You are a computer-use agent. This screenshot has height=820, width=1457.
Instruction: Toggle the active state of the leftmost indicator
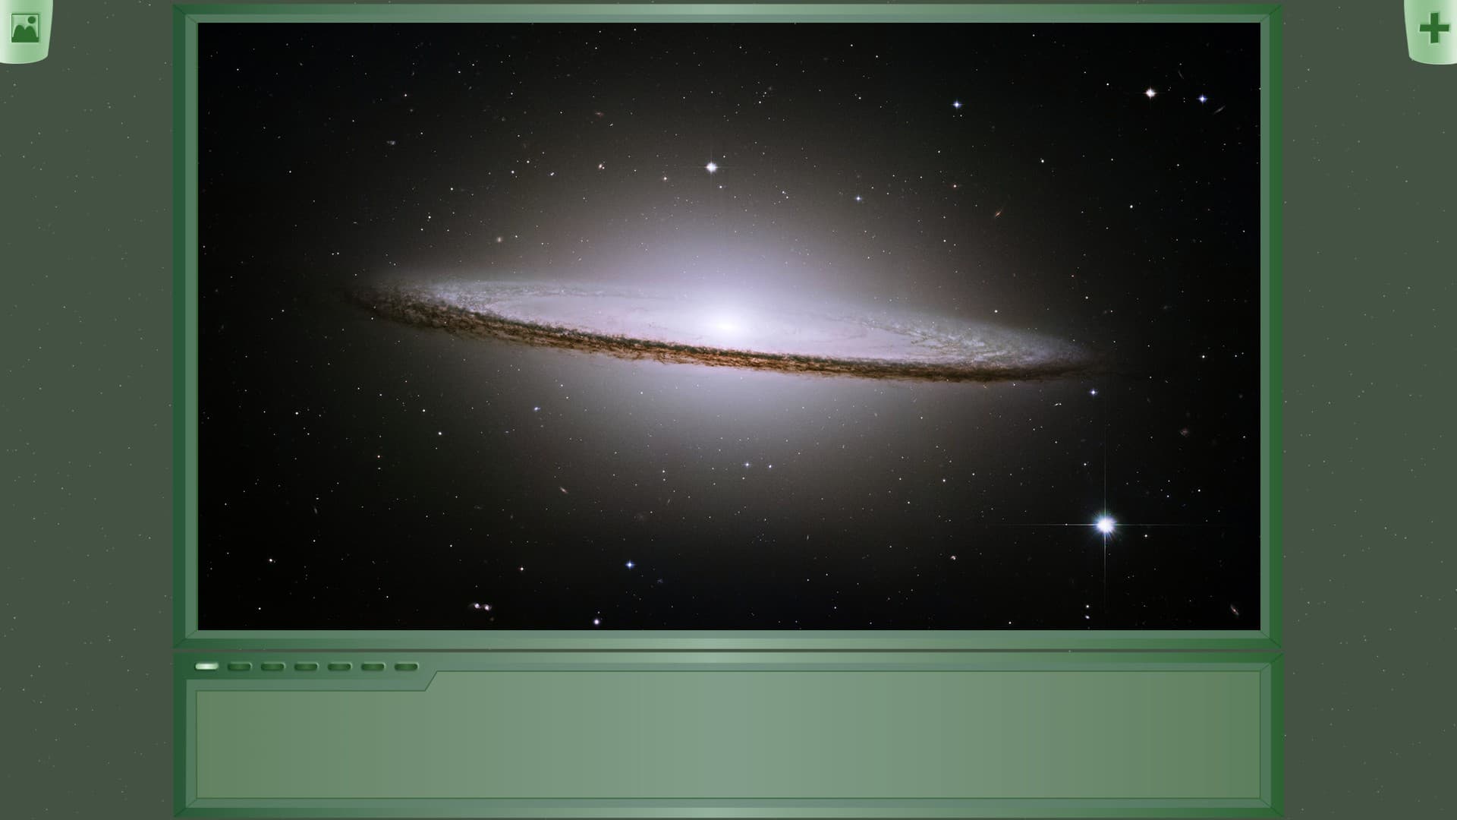(206, 666)
